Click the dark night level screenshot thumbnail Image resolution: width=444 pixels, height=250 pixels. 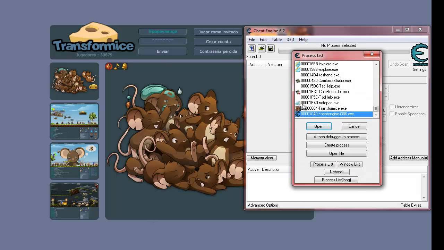[x=74, y=201]
